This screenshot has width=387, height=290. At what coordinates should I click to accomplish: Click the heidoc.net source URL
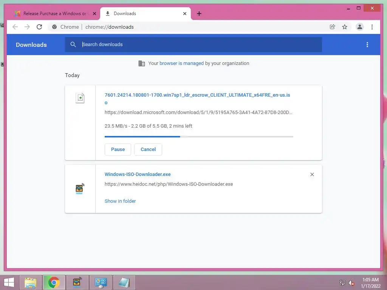click(169, 184)
